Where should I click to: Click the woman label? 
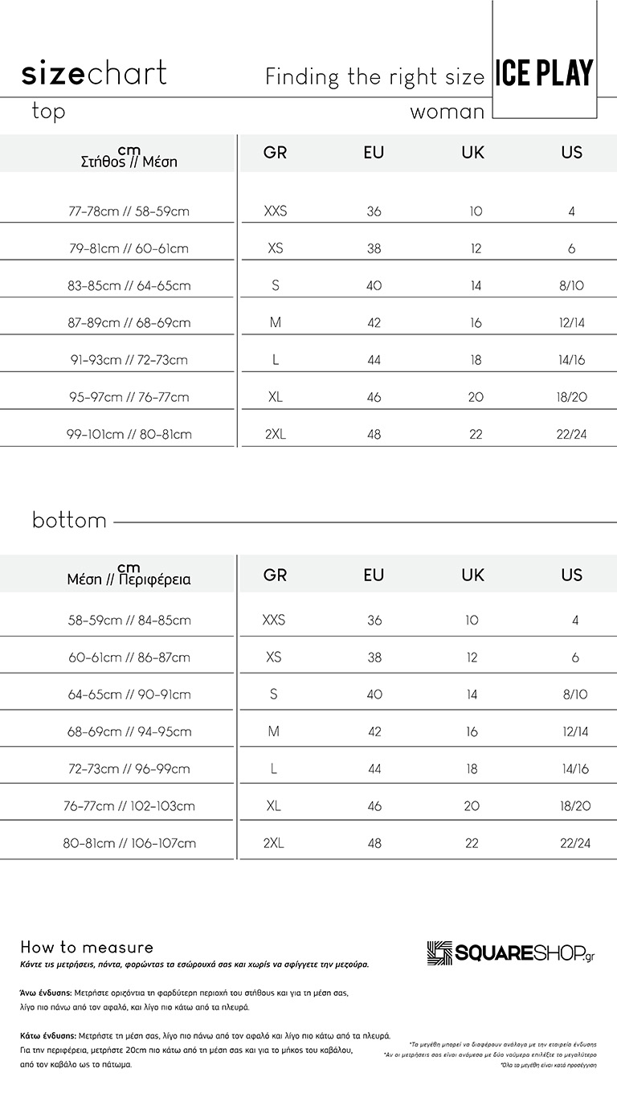pyautogui.click(x=447, y=113)
